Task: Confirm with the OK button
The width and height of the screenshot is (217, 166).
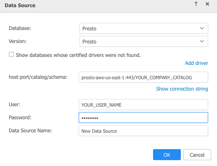Action: 167,155
